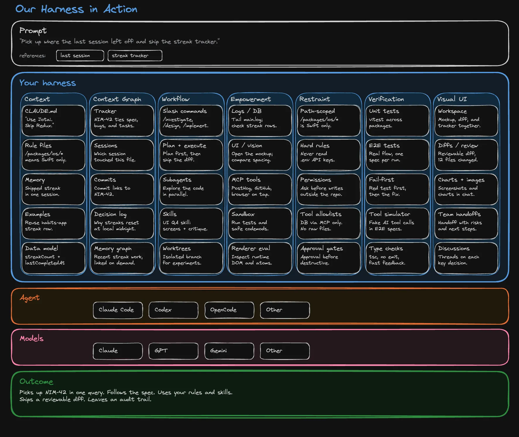The height and width of the screenshot is (437, 519).
Task: Choose the GPT model box
Action: coord(173,351)
